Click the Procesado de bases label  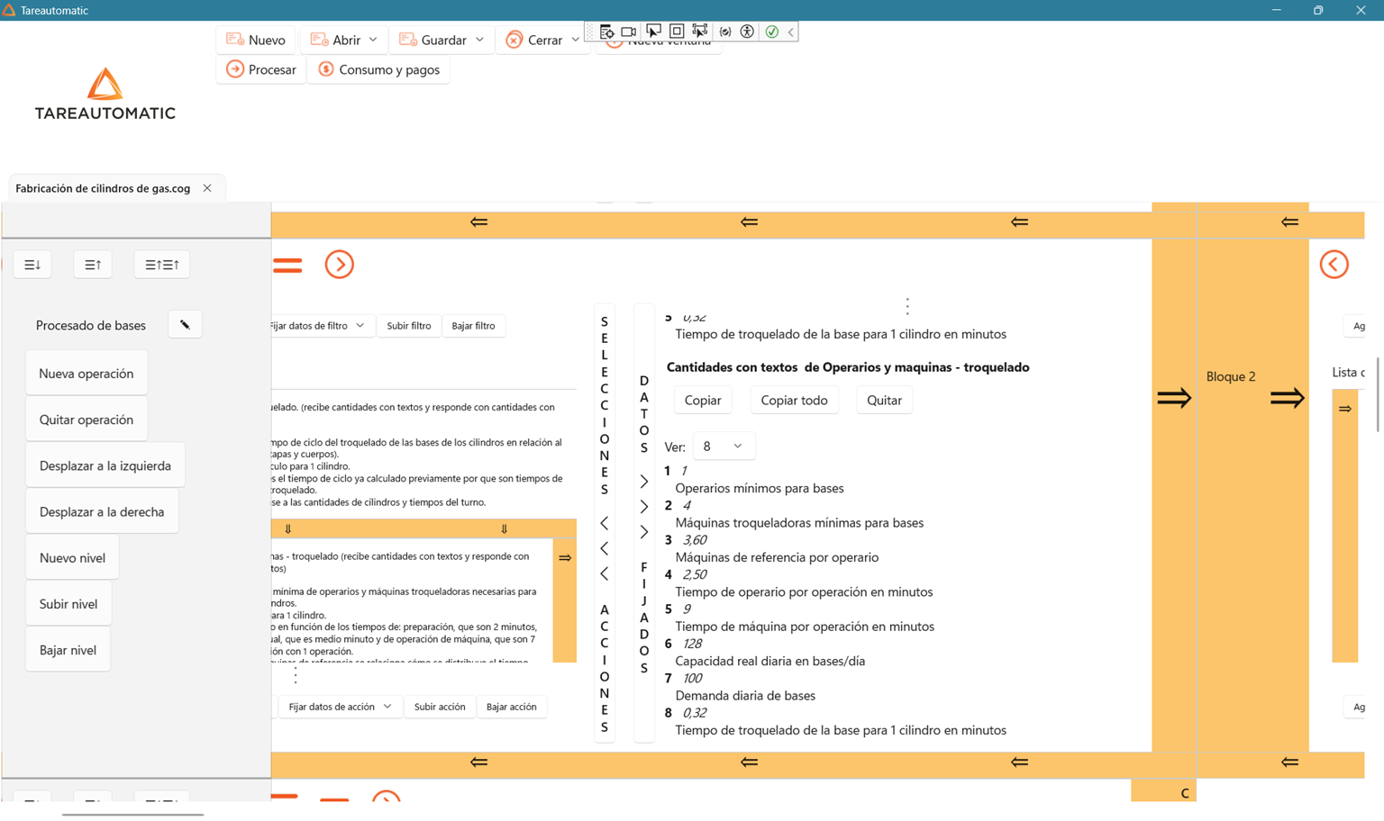tap(91, 325)
